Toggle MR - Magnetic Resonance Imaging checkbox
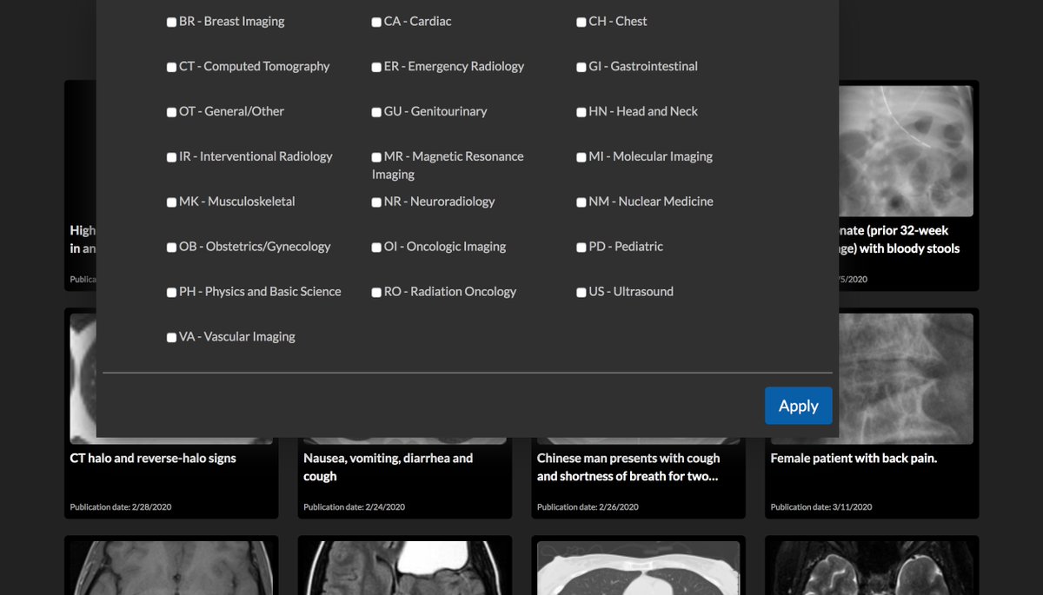Viewport: 1043px width, 595px height. 376,157
